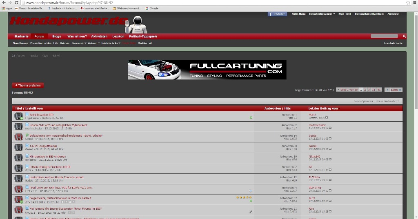Click the next page arrow in pagination
The image size is (418, 219).
tap(388, 90)
